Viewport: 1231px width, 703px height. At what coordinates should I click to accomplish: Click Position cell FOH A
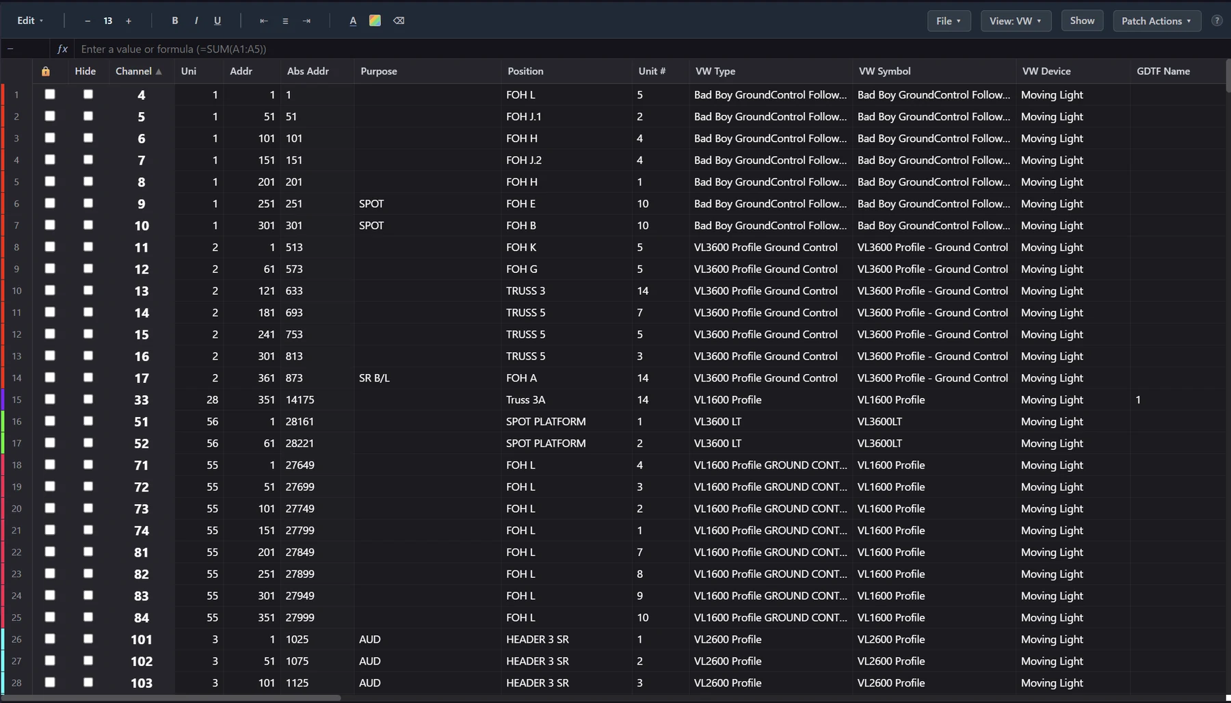point(567,377)
